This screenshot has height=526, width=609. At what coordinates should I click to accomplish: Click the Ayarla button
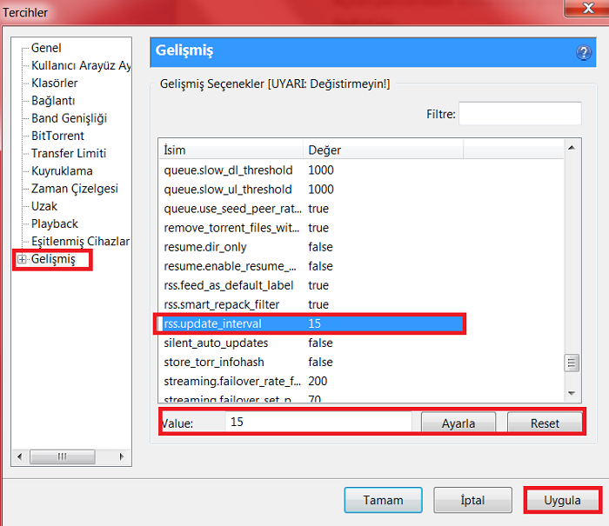pos(458,423)
